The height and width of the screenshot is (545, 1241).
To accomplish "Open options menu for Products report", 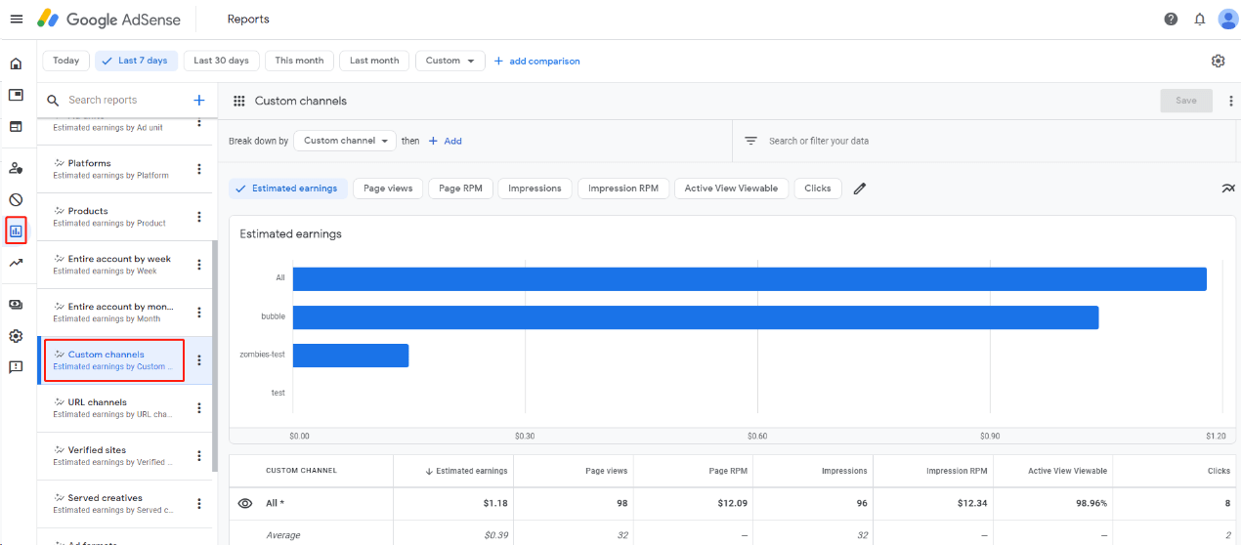I will pyautogui.click(x=199, y=217).
